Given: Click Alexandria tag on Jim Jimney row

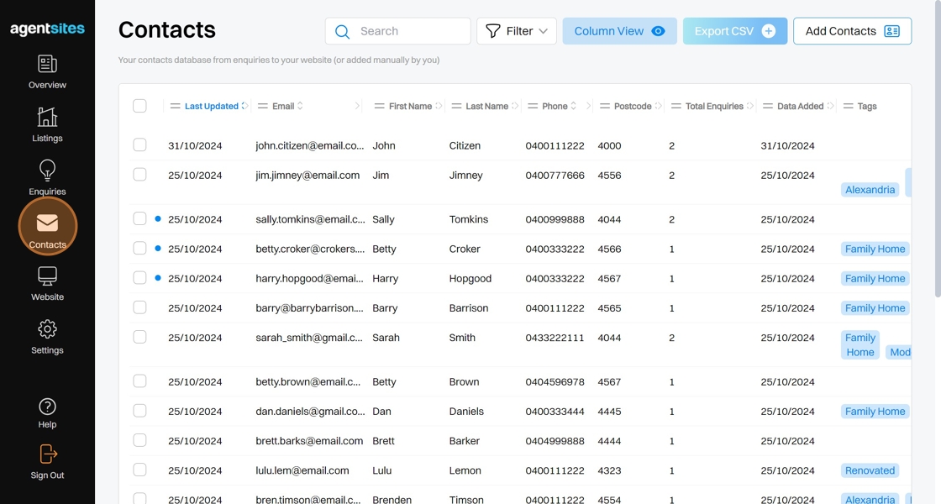Looking at the screenshot, I should [870, 190].
